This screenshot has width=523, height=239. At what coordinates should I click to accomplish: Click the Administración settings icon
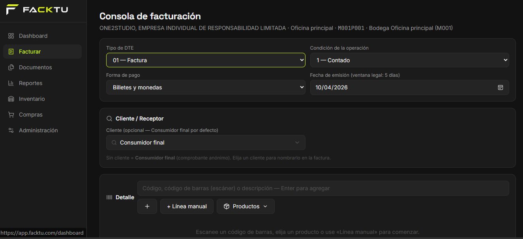coord(11,130)
